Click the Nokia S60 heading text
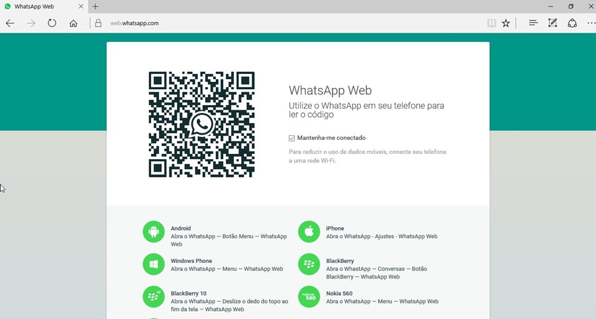The image size is (596, 319). point(339,294)
